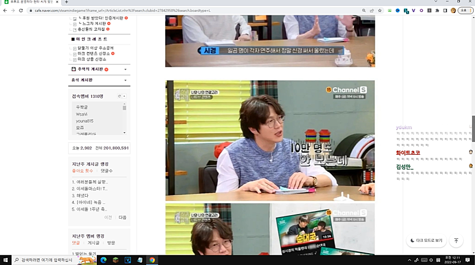Open the green extension icon in toolbar

tap(389, 10)
